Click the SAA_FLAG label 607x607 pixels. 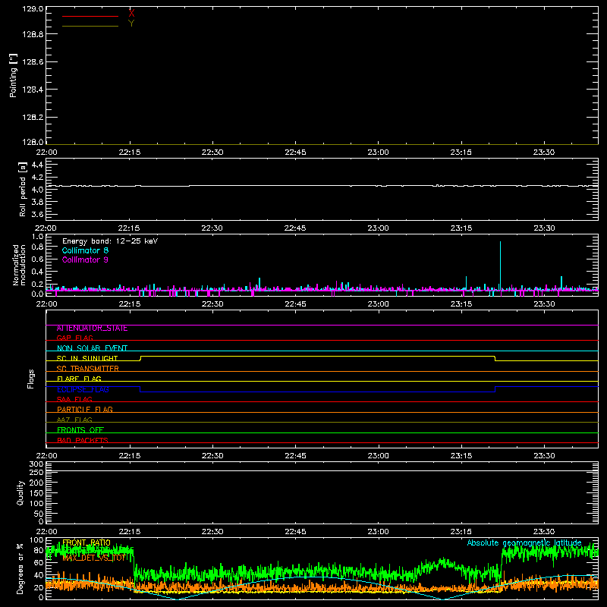click(74, 399)
